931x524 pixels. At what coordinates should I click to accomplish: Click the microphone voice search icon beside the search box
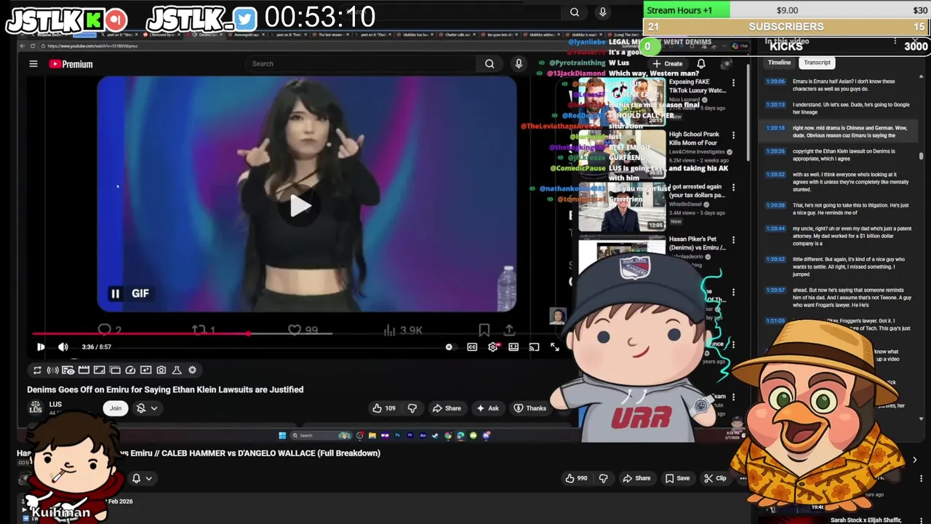pyautogui.click(x=519, y=64)
